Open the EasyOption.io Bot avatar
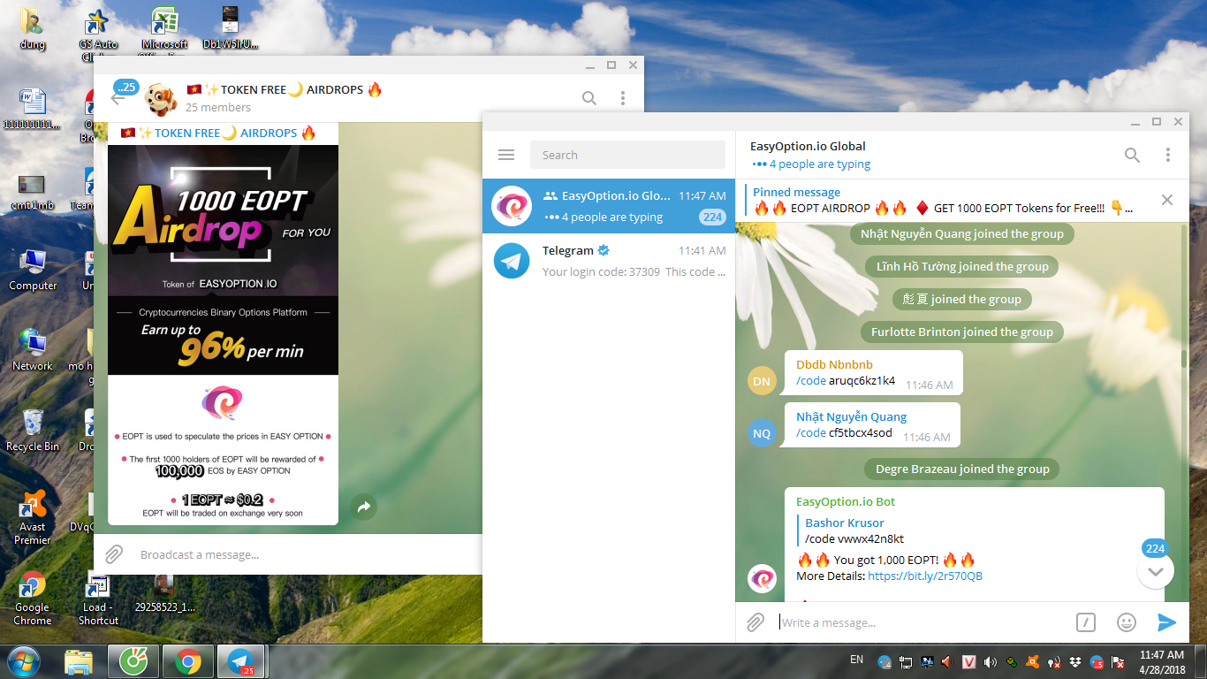Image resolution: width=1207 pixels, height=679 pixels. 762,578
